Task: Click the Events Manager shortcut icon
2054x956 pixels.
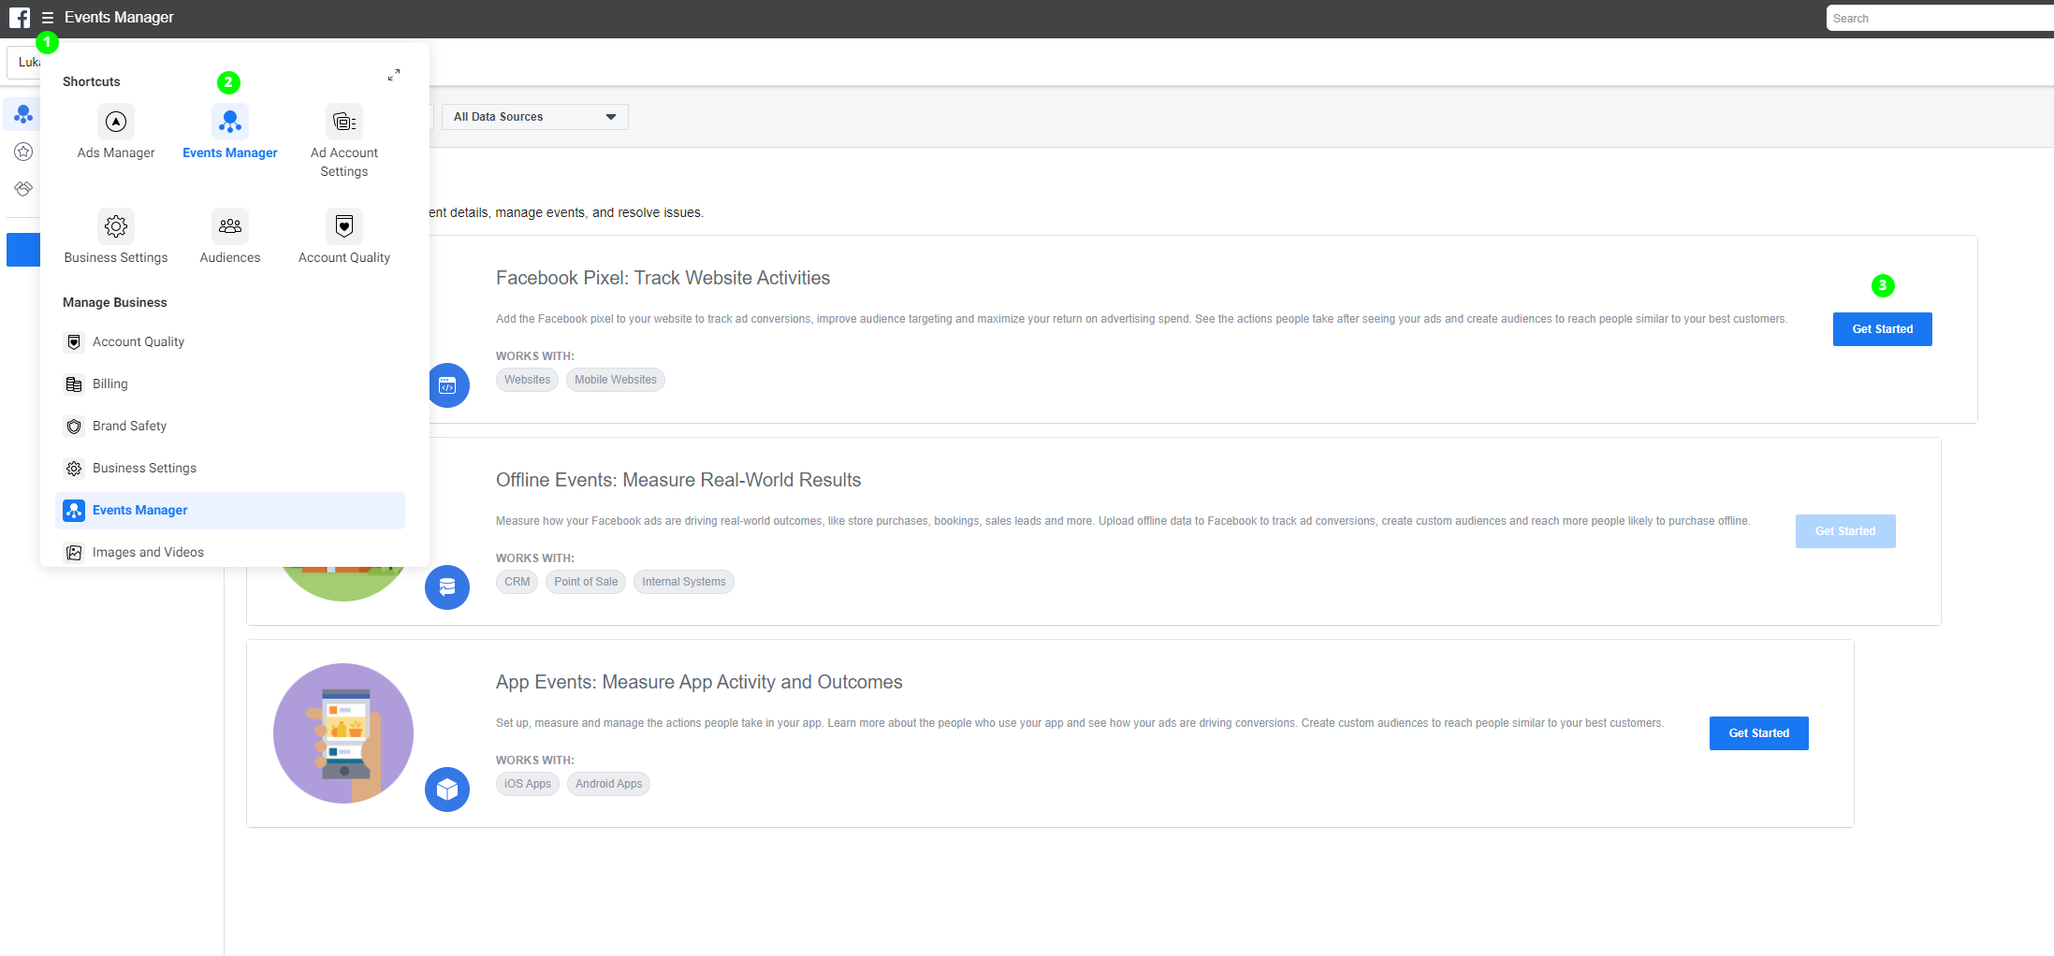Action: point(230,123)
